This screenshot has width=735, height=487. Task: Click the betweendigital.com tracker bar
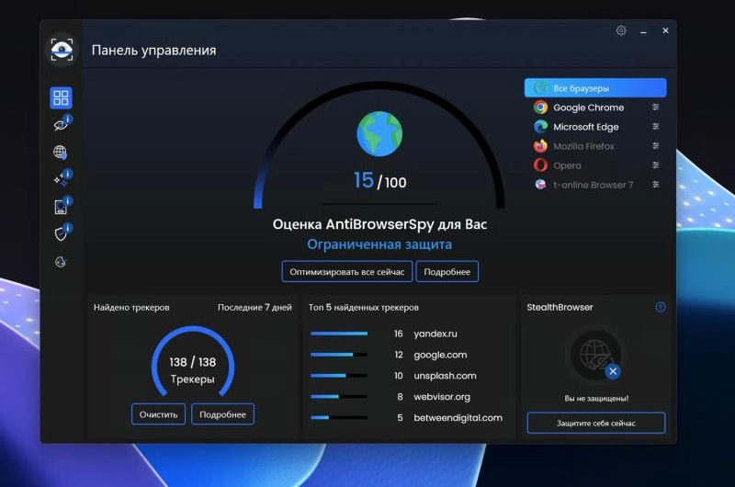click(339, 418)
